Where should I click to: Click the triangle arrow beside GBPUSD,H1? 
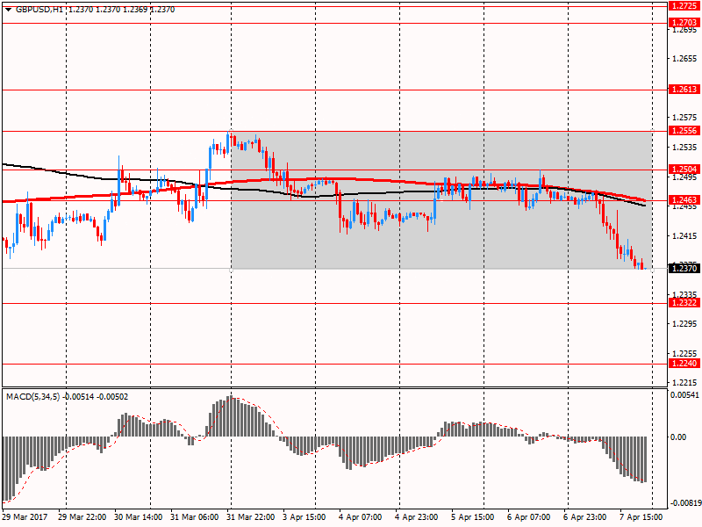tap(8, 10)
